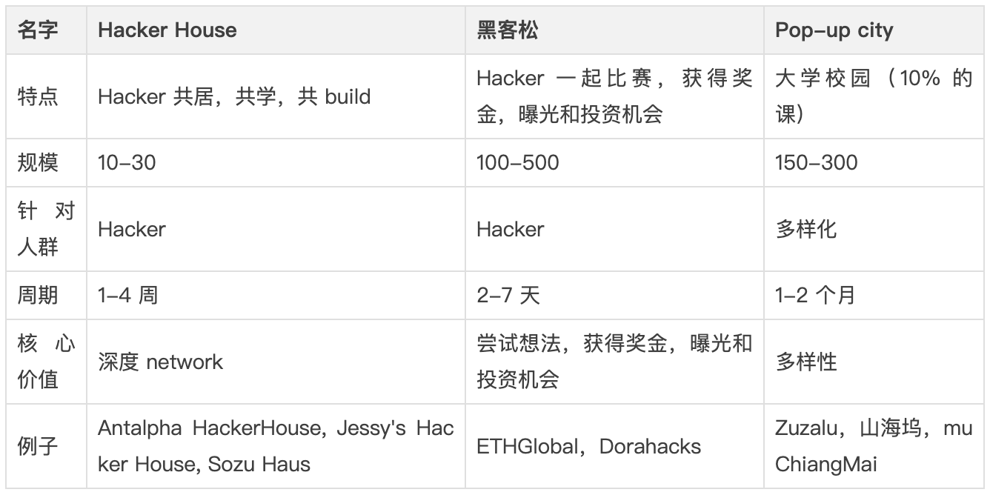The image size is (990, 495).
Task: Click the "规模" row label
Action: point(38,163)
